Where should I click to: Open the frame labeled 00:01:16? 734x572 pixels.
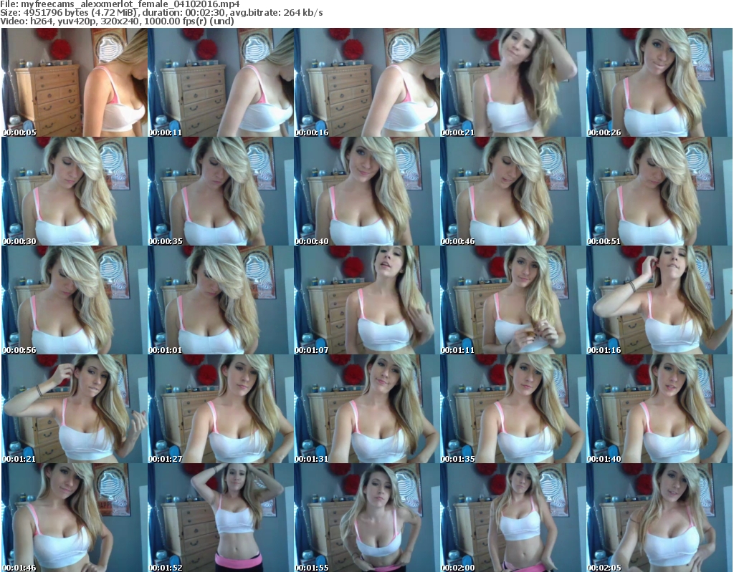click(x=659, y=300)
